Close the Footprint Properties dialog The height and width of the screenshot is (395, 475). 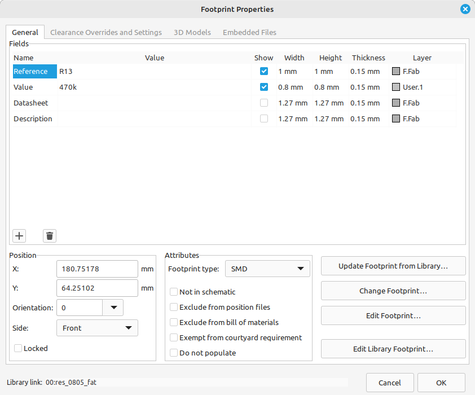[465, 9]
